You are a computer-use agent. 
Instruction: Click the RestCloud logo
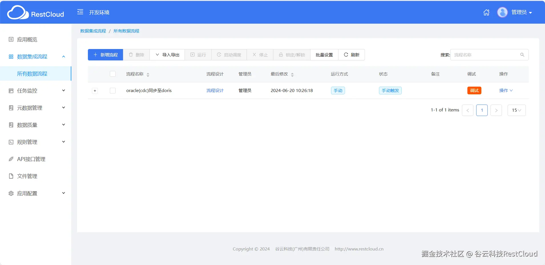coord(36,13)
